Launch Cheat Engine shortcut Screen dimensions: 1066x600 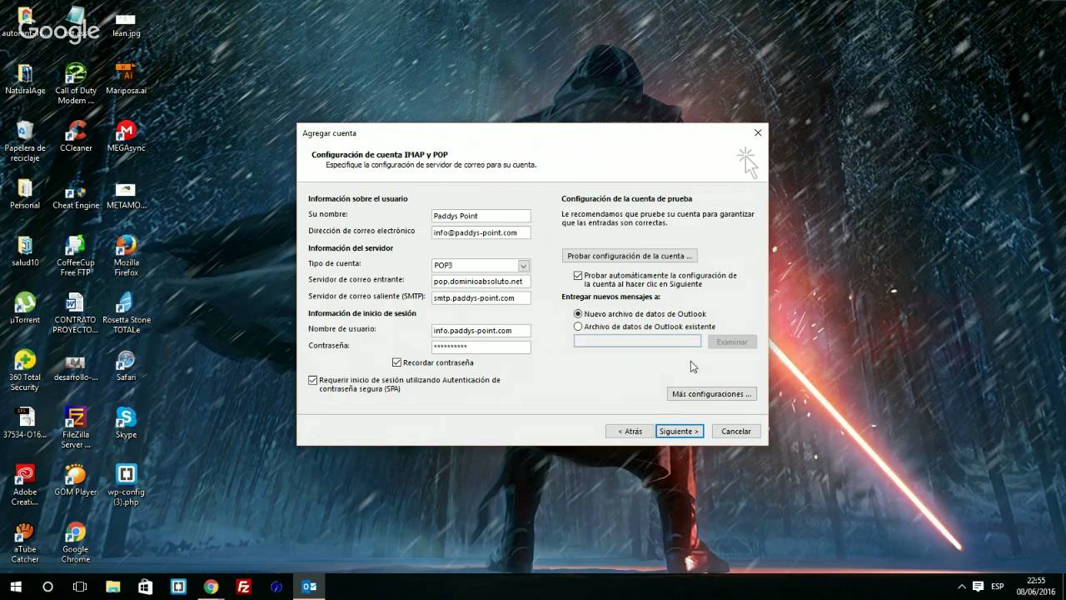76,194
